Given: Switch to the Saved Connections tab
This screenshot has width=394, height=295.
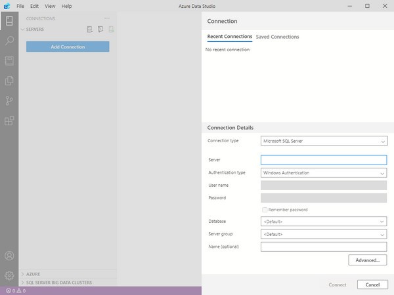Looking at the screenshot, I should click(x=277, y=37).
